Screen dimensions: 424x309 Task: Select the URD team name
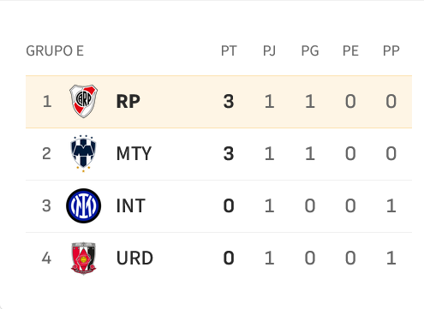134,258
